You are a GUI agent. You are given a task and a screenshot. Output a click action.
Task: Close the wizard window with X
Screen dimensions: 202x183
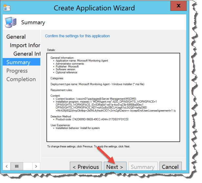tap(178, 6)
